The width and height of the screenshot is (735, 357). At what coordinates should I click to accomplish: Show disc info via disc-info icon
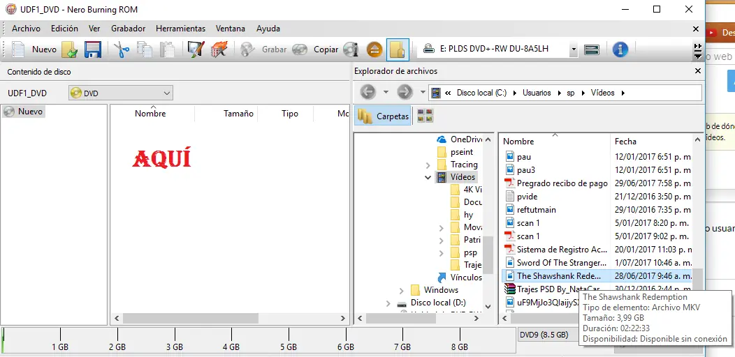(x=351, y=49)
